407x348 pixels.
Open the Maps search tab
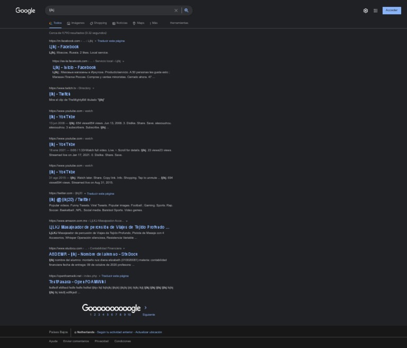[x=138, y=23]
